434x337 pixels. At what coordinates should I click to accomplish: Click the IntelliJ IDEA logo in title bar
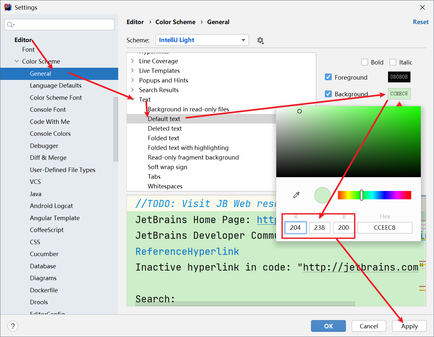coord(8,7)
